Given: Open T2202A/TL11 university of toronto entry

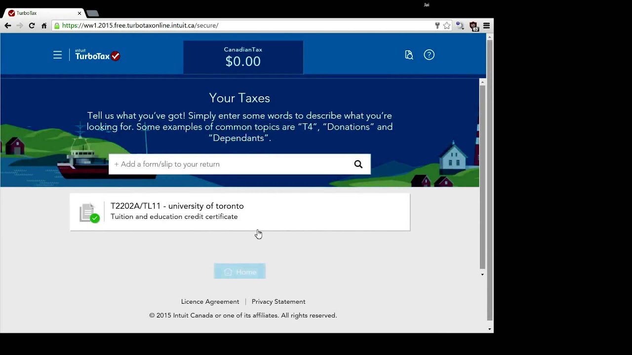Looking at the screenshot, I should 240,212.
